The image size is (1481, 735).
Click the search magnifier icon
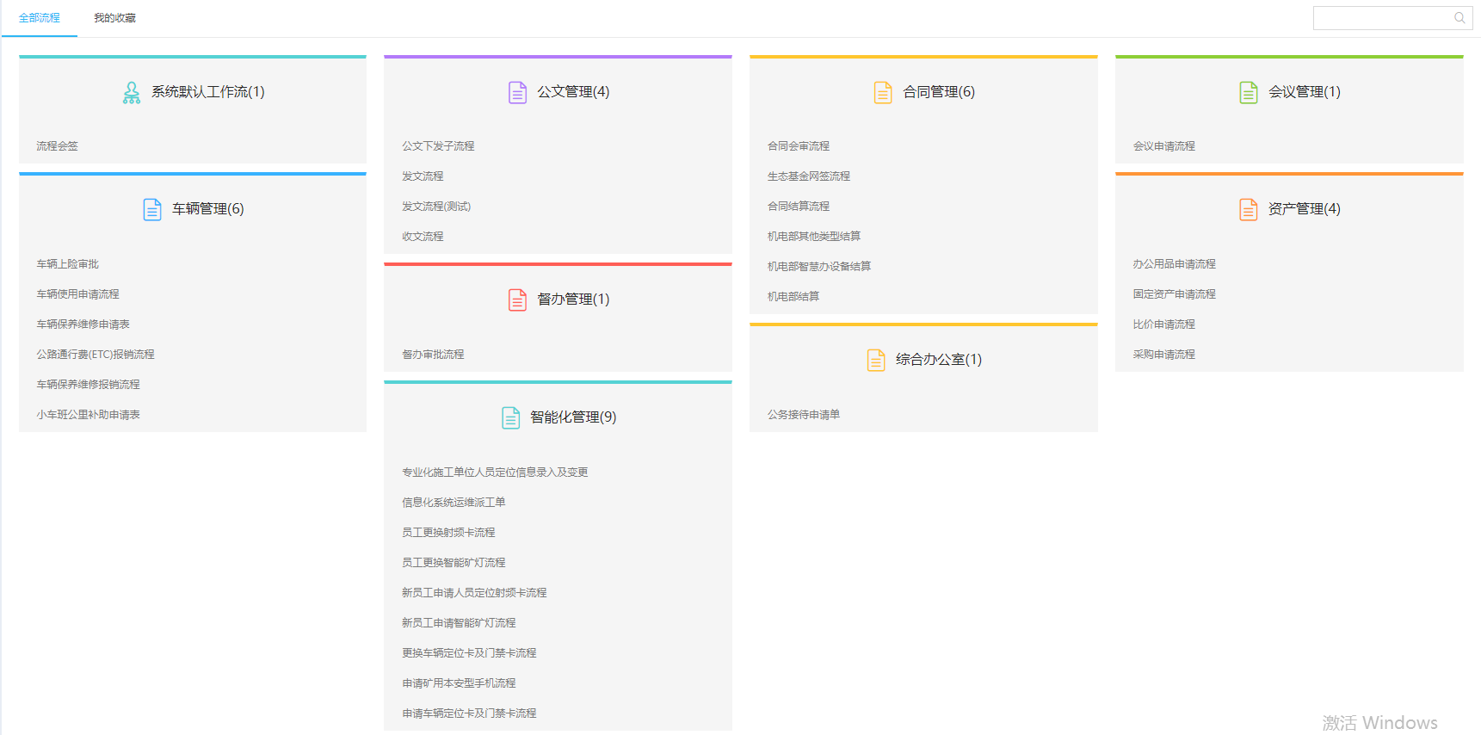pyautogui.click(x=1459, y=18)
